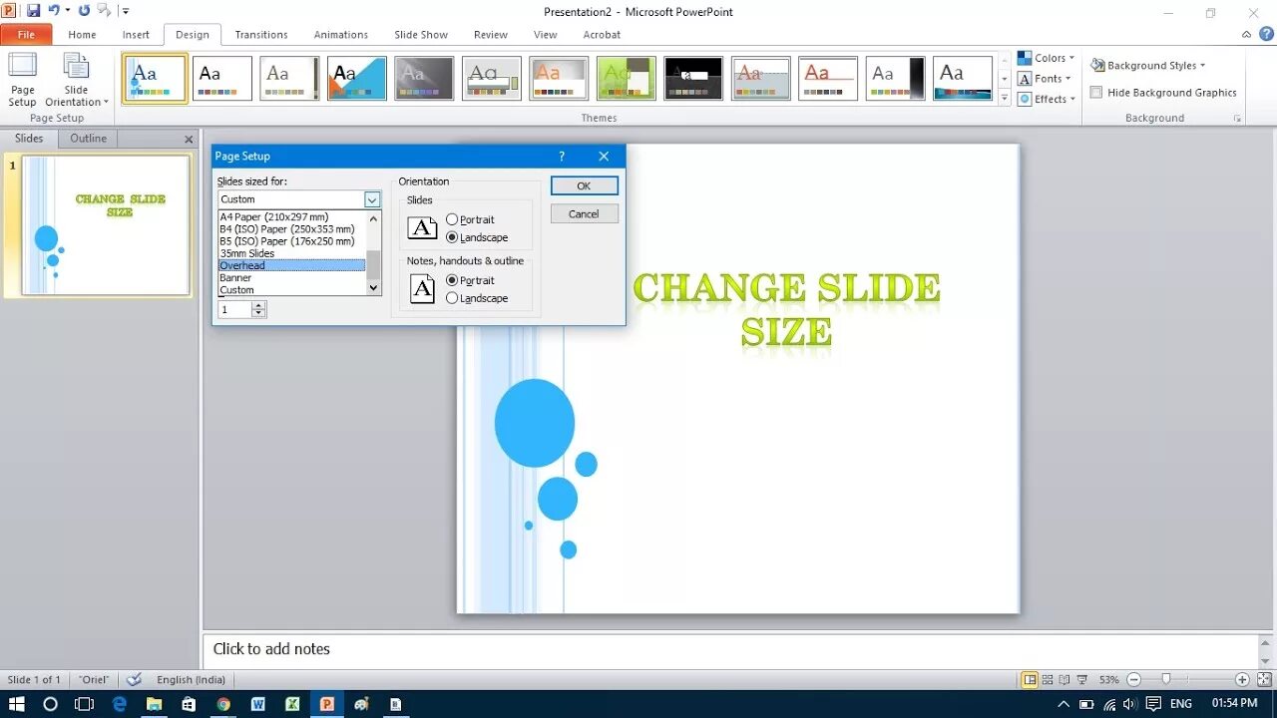Choose Overhead in the size list

point(292,265)
